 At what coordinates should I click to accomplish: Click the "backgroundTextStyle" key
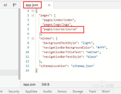click(60, 43)
